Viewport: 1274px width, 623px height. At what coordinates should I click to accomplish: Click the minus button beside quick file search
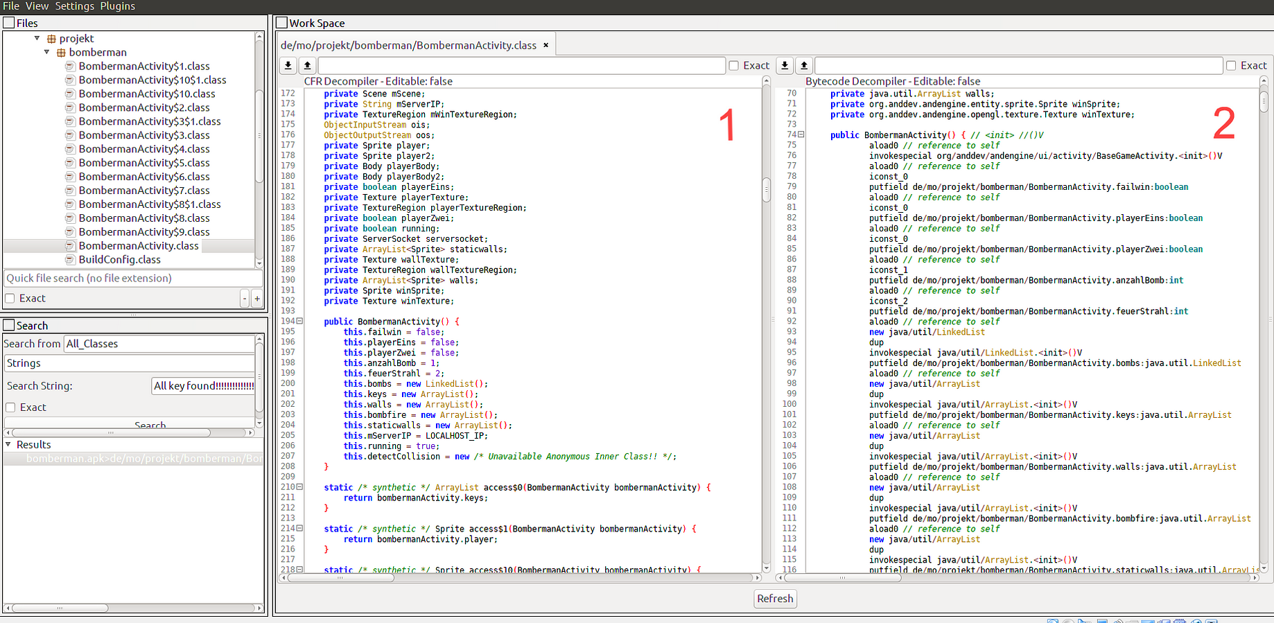(x=245, y=299)
